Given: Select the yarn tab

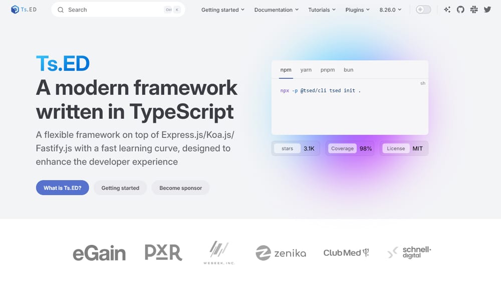Looking at the screenshot, I should tap(306, 70).
